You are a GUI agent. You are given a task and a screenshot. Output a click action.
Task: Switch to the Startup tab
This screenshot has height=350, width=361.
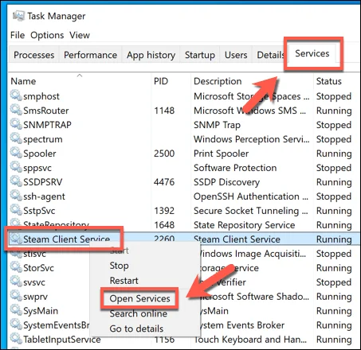pos(200,55)
